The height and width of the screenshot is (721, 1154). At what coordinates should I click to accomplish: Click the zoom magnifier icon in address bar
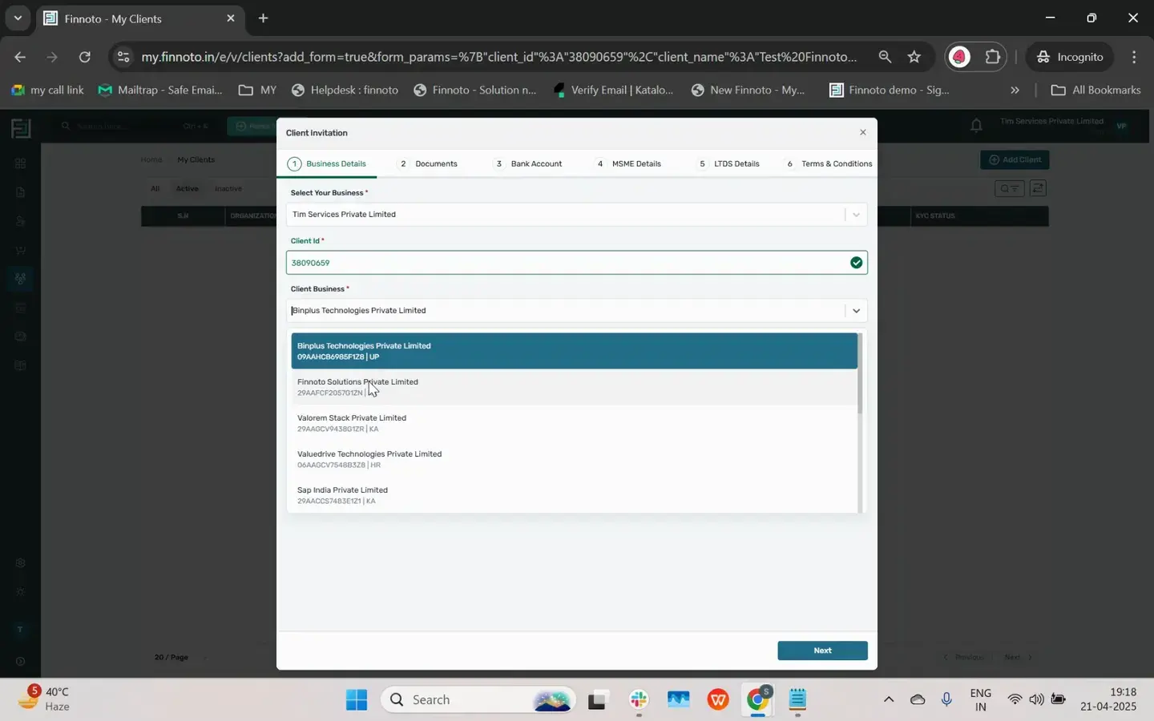coord(885,57)
